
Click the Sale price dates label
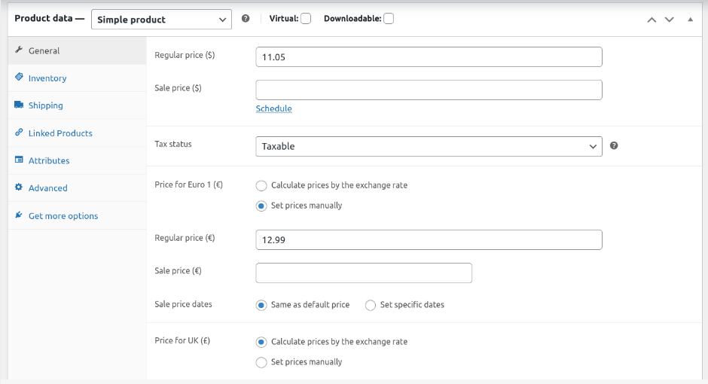click(x=183, y=304)
